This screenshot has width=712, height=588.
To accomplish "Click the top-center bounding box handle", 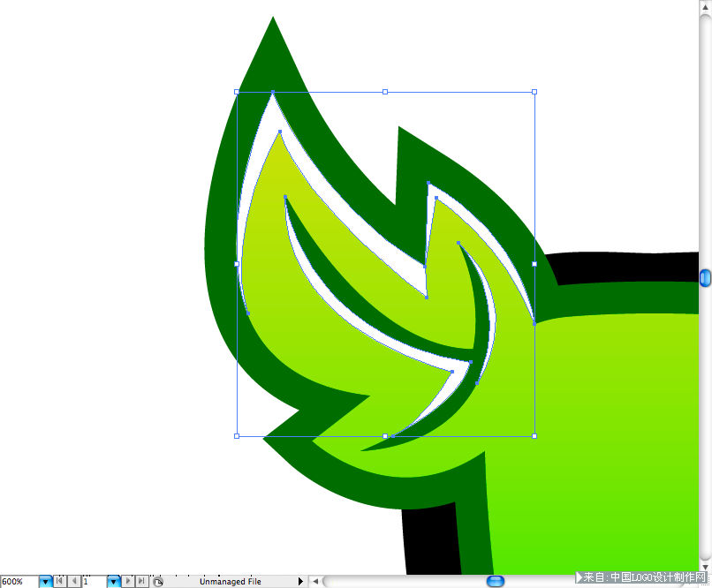I will [x=385, y=92].
